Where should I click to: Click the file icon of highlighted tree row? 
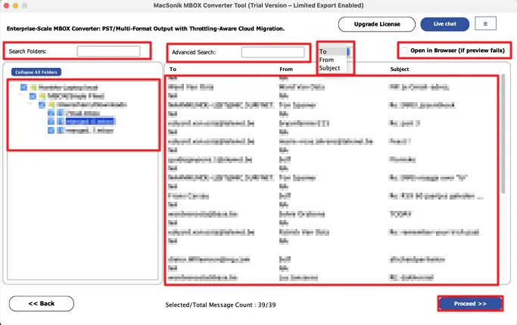(x=61, y=122)
